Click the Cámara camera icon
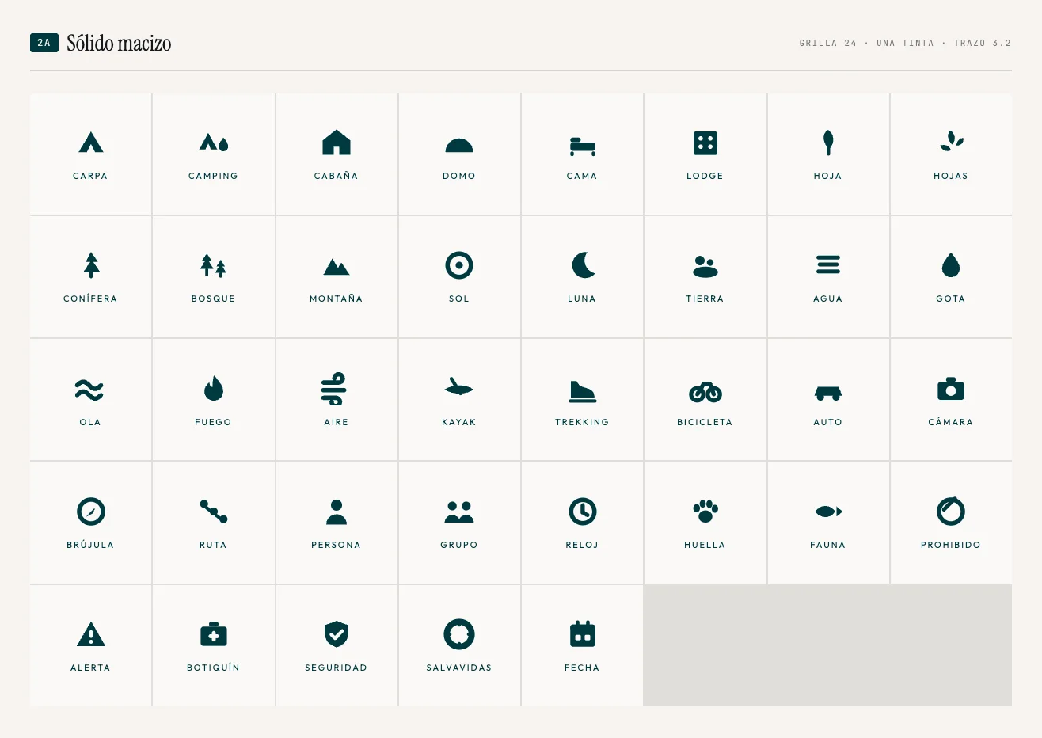Image resolution: width=1042 pixels, height=738 pixels. [x=951, y=388]
